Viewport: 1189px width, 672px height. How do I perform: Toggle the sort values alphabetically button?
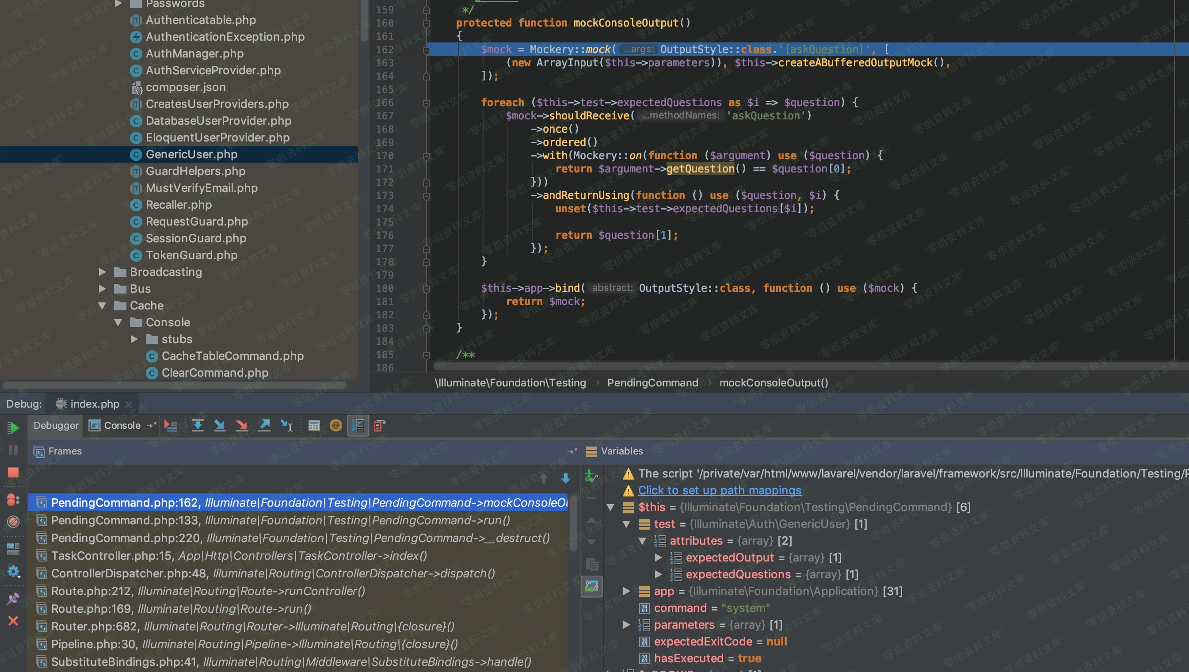tap(358, 426)
